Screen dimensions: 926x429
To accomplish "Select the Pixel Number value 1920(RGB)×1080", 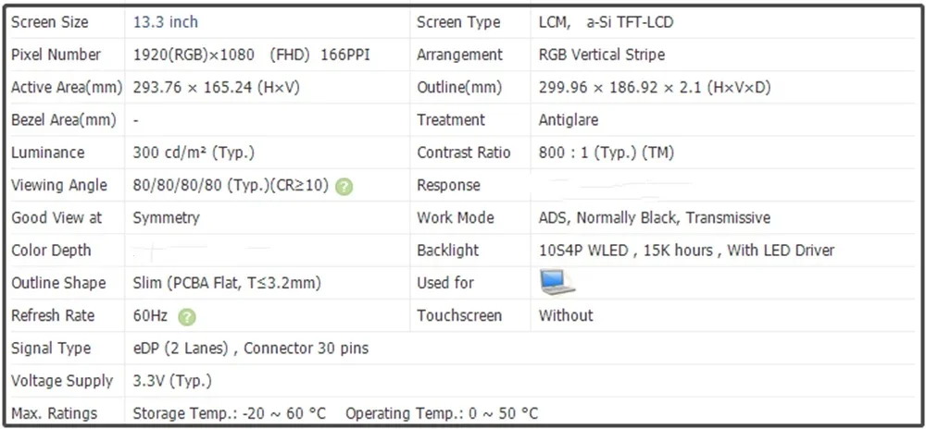I will (x=194, y=55).
